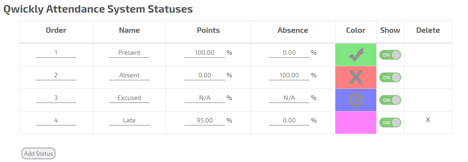Select the Order field with value 1
Screen dimensions: 468x162
tap(56, 53)
